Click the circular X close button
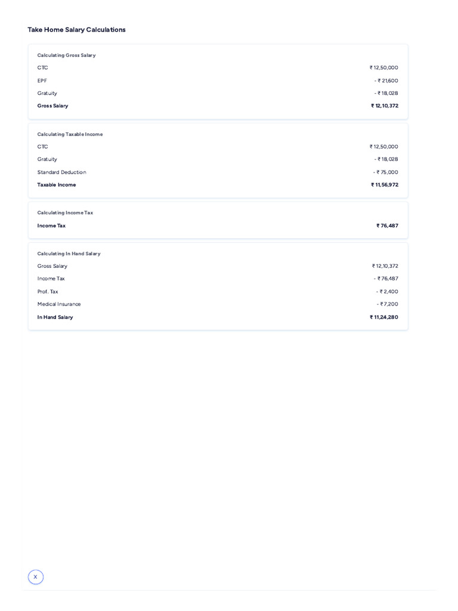458x611 pixels. tap(36, 577)
